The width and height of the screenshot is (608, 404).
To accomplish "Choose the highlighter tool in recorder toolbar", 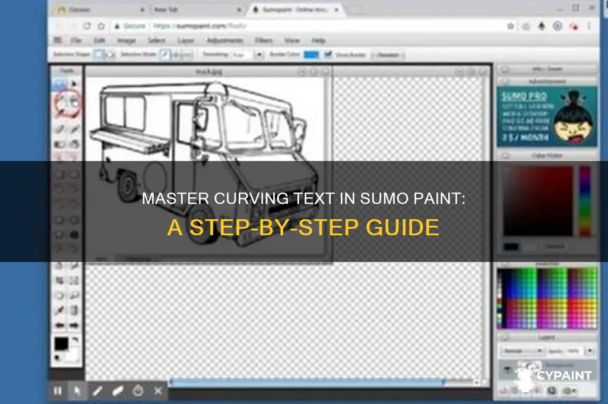I will point(118,390).
